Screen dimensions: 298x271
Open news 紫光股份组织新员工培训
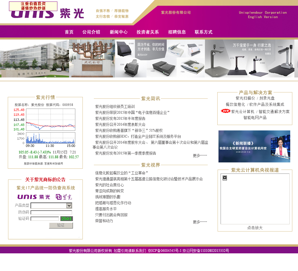click(x=115, y=106)
